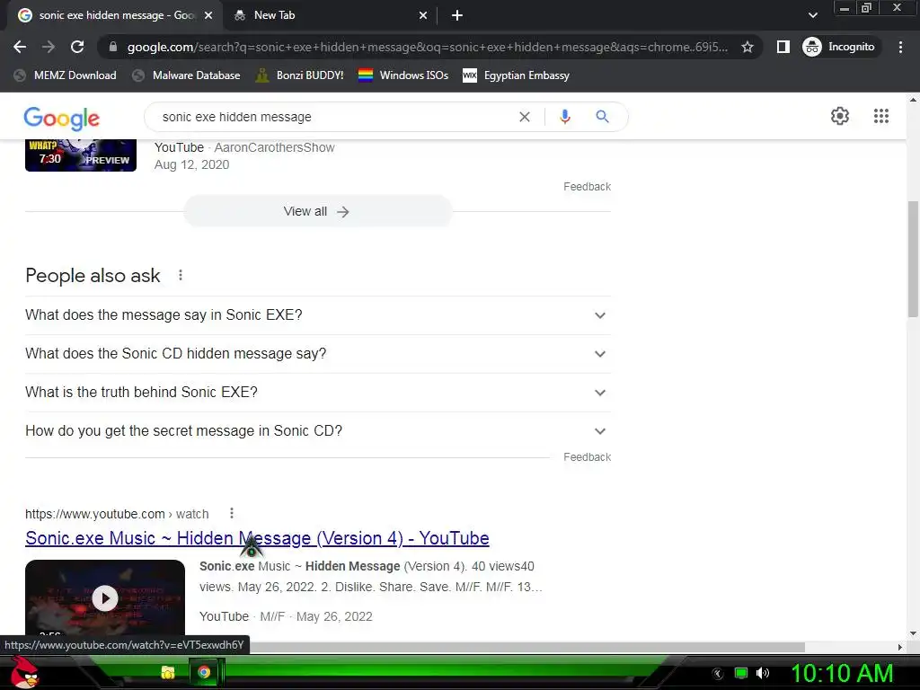The width and height of the screenshot is (920, 690).
Task: View the site information lock icon
Action: [112, 47]
